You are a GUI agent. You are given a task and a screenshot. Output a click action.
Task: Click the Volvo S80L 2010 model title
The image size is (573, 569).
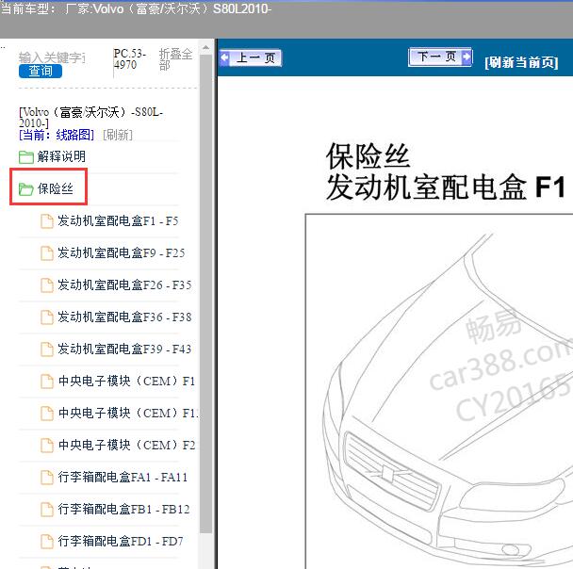(91, 117)
